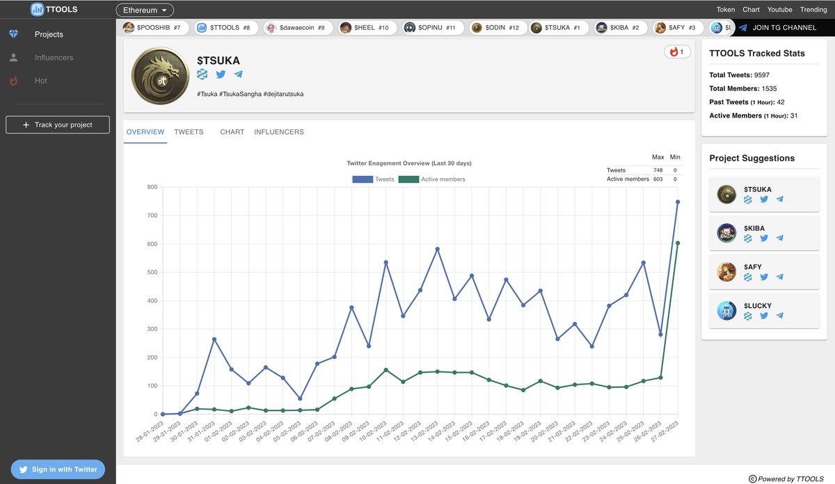The image size is (835, 484).
Task: Click $AFY avatar in Project Suggestions
Action: click(726, 272)
